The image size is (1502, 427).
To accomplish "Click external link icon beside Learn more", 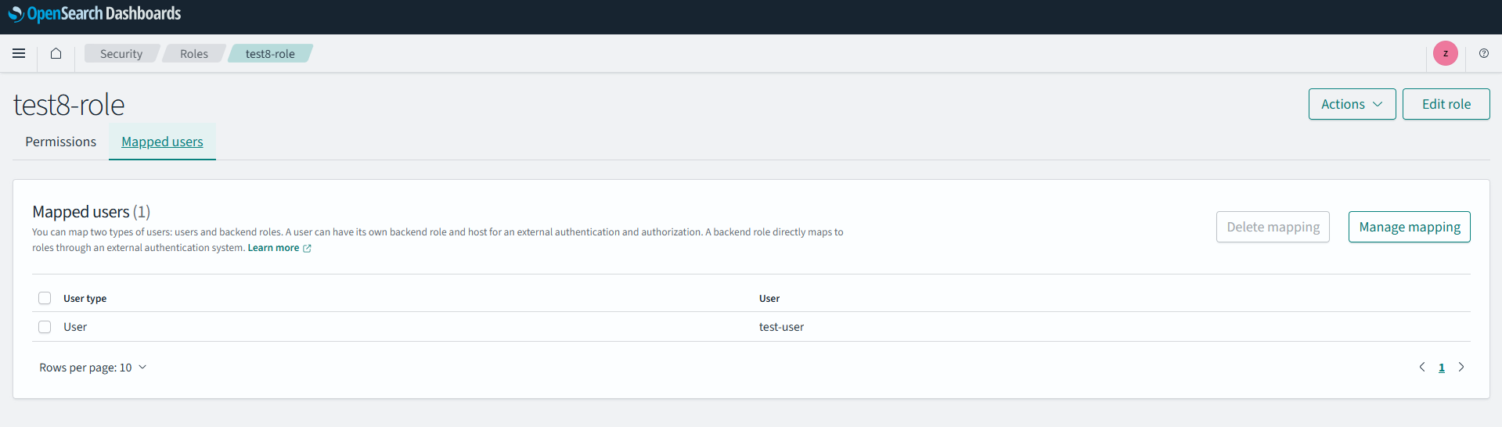I will pyautogui.click(x=307, y=249).
